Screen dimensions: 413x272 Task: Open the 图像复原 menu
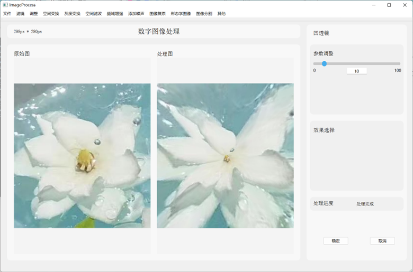(x=157, y=14)
